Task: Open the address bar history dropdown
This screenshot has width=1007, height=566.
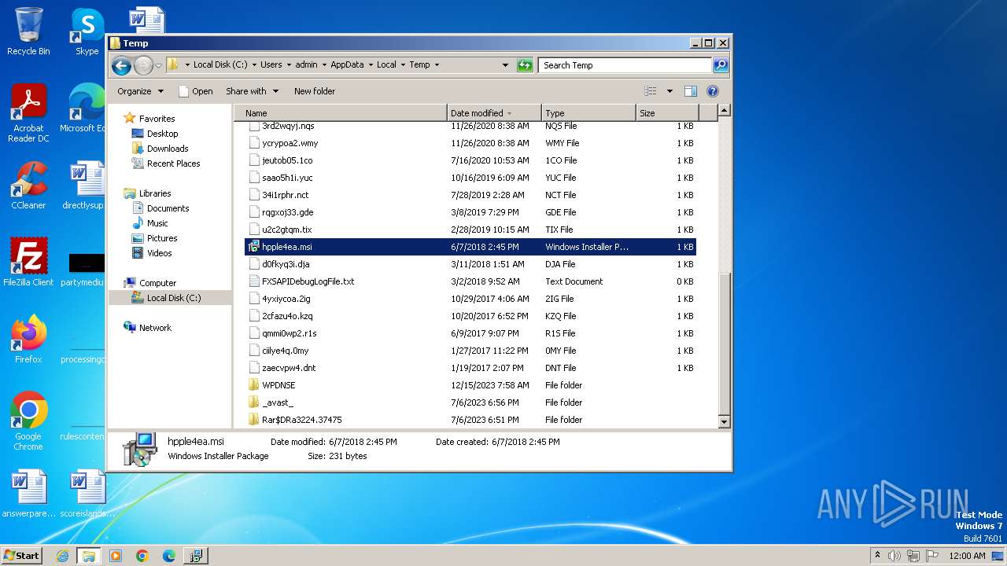Action: 505,65
